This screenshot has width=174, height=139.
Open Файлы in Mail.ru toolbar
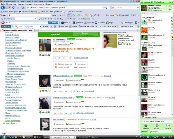(73, 26)
